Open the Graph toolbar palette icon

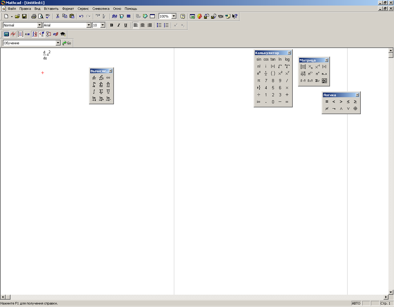click(13, 34)
